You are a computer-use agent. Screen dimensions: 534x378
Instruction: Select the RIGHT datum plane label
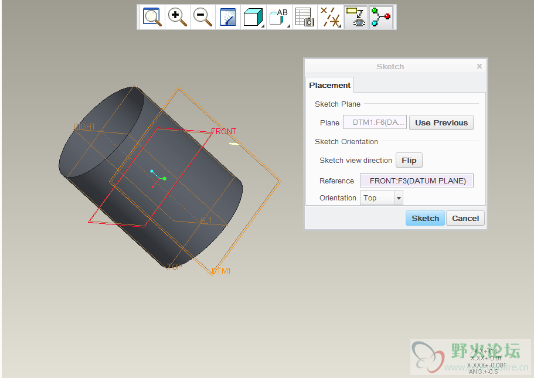84,127
